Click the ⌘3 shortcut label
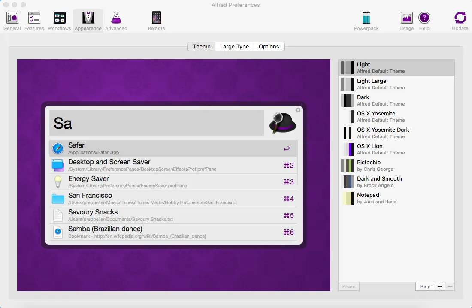This screenshot has width=472, height=308. pyautogui.click(x=289, y=182)
